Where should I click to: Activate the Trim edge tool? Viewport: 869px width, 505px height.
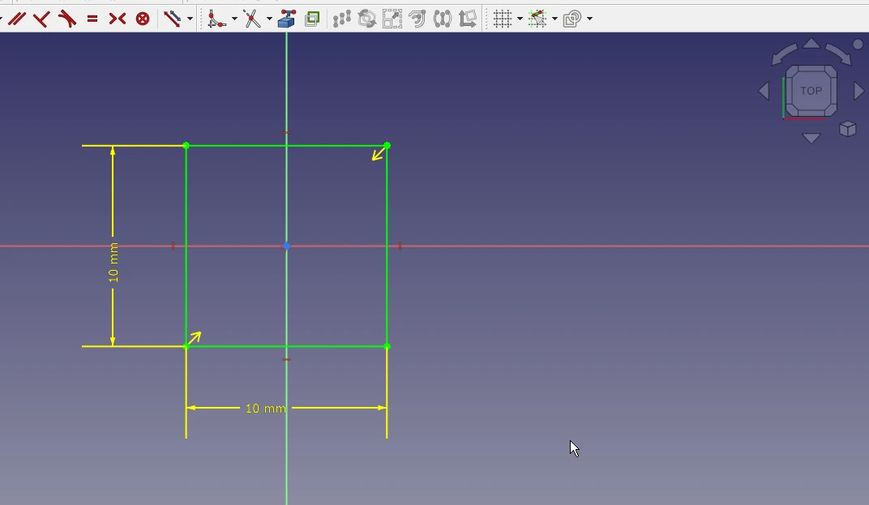252,19
